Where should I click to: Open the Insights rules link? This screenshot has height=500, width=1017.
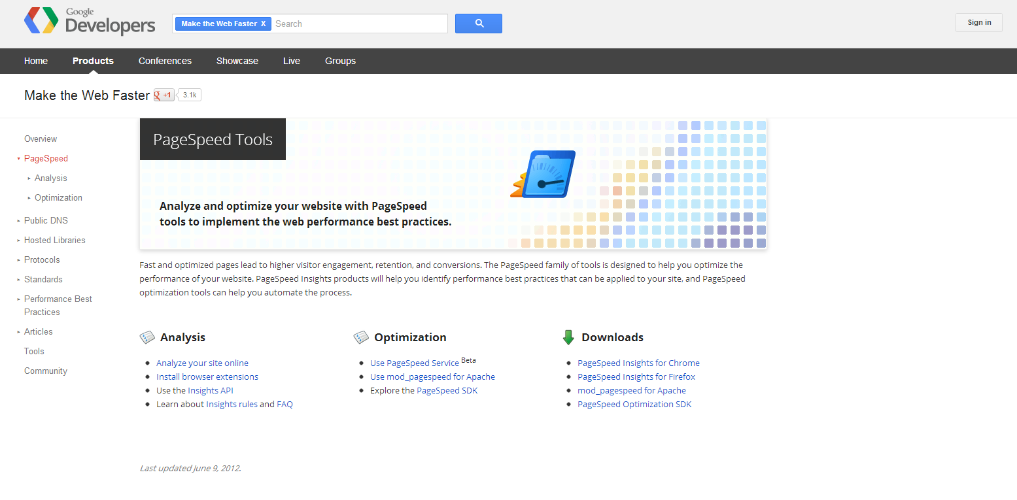click(x=232, y=404)
